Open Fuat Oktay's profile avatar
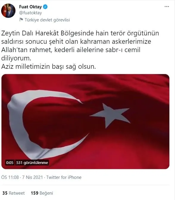The image size is (175, 200). pos(8,11)
